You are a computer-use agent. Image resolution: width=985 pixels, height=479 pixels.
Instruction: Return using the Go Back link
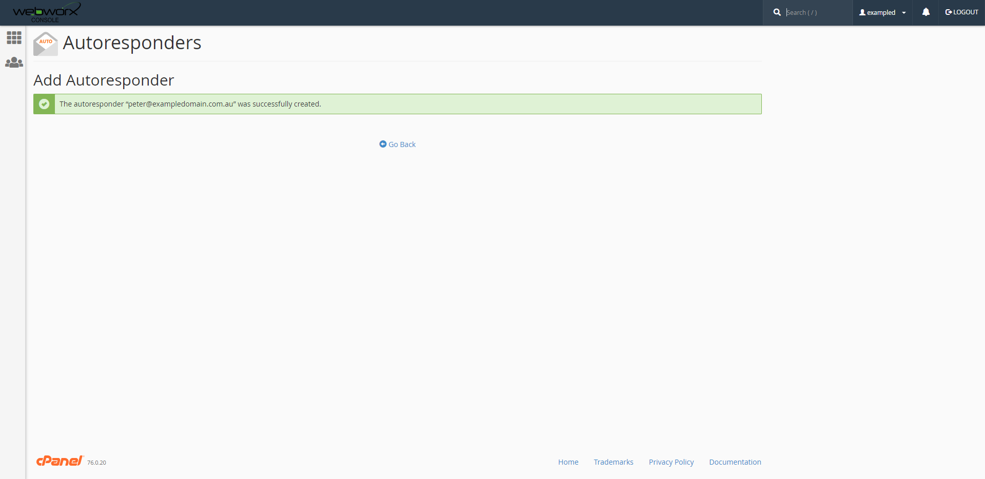click(x=398, y=144)
